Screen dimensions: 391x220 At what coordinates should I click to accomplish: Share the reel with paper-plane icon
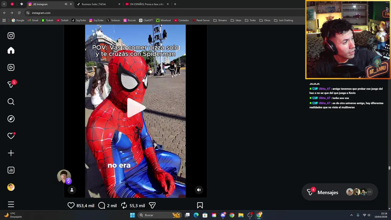pos(152,206)
